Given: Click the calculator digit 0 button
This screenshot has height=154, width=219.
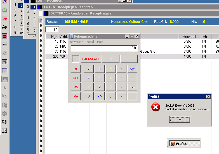Looking at the screenshot, I should pos(89,96).
